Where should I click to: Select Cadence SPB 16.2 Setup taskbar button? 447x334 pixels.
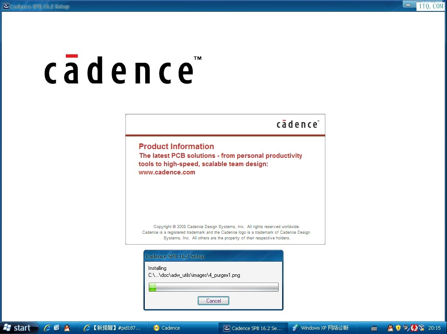pos(254,328)
